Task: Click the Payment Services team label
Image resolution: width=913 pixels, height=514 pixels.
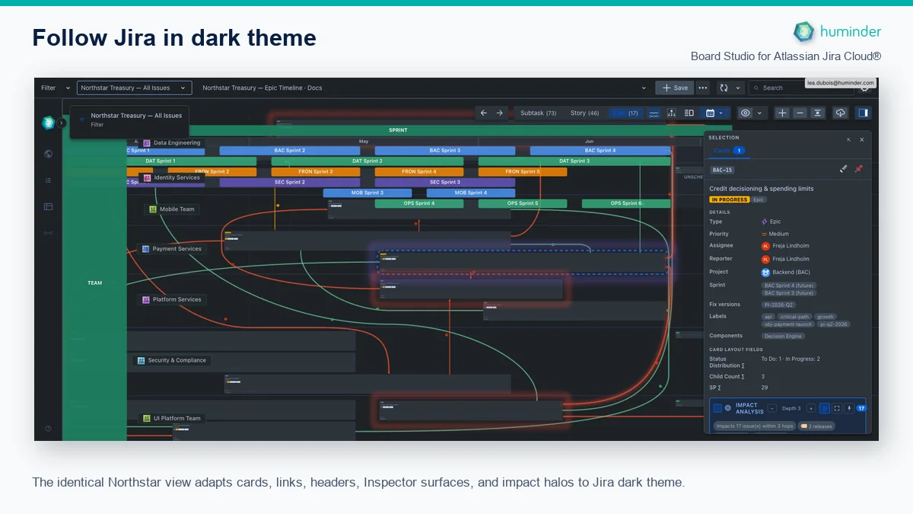Action: tap(172, 248)
